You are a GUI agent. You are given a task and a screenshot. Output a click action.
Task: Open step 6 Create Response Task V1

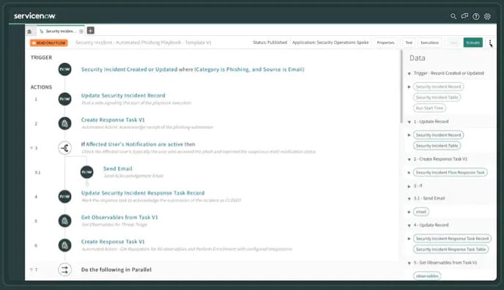tap(113, 242)
